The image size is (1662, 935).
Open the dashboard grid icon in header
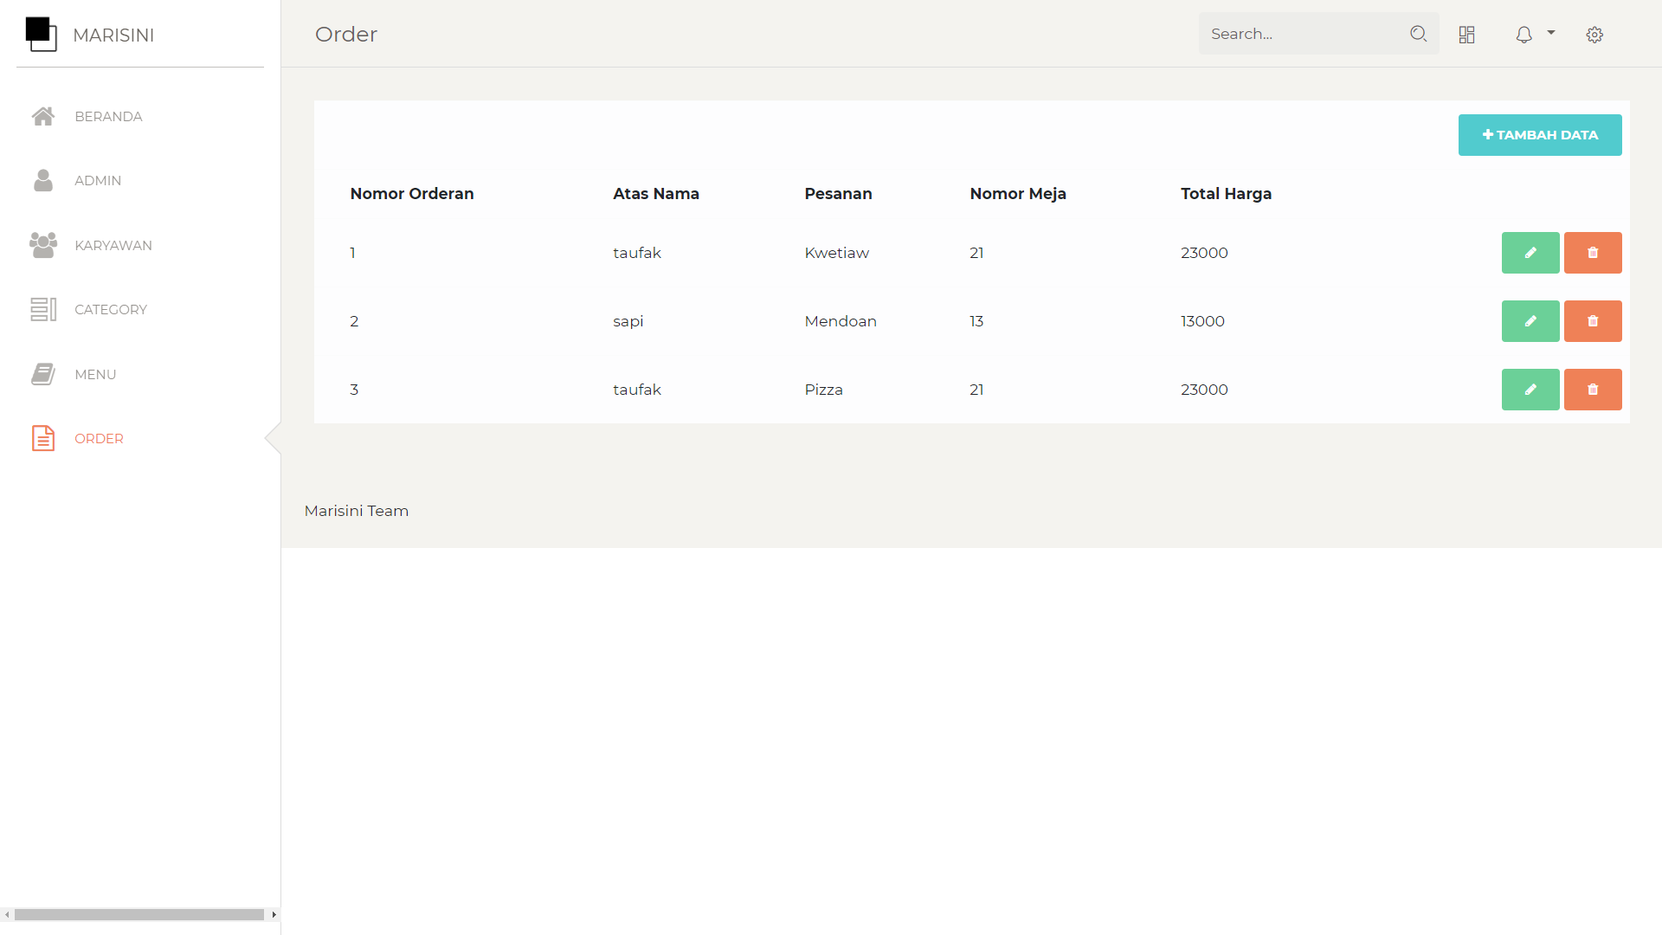point(1466,35)
